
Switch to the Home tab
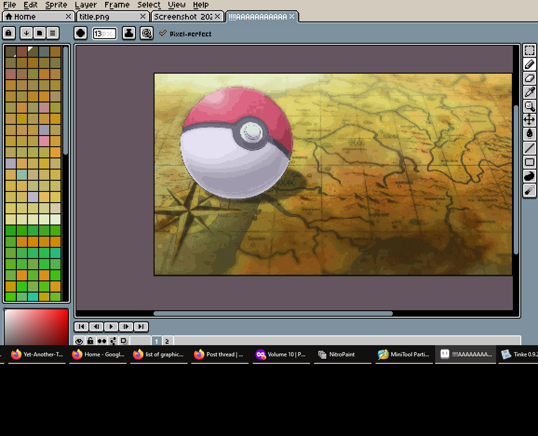[34, 16]
